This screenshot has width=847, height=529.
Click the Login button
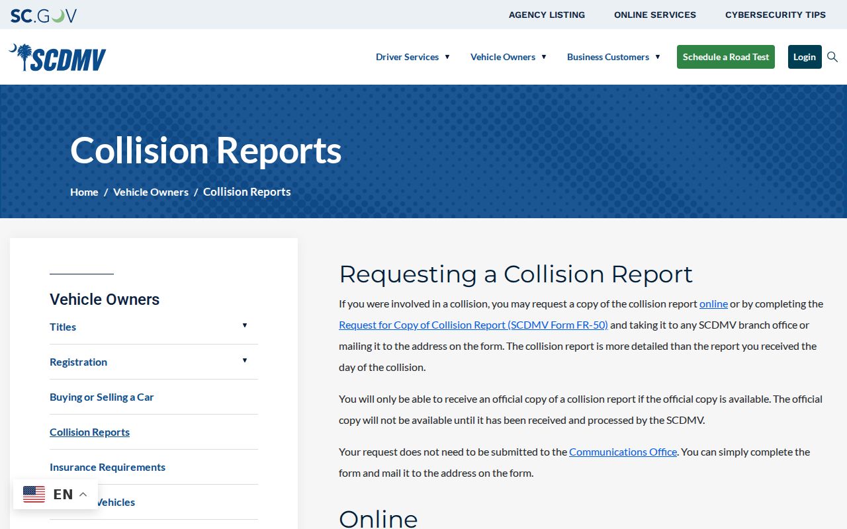coord(805,57)
